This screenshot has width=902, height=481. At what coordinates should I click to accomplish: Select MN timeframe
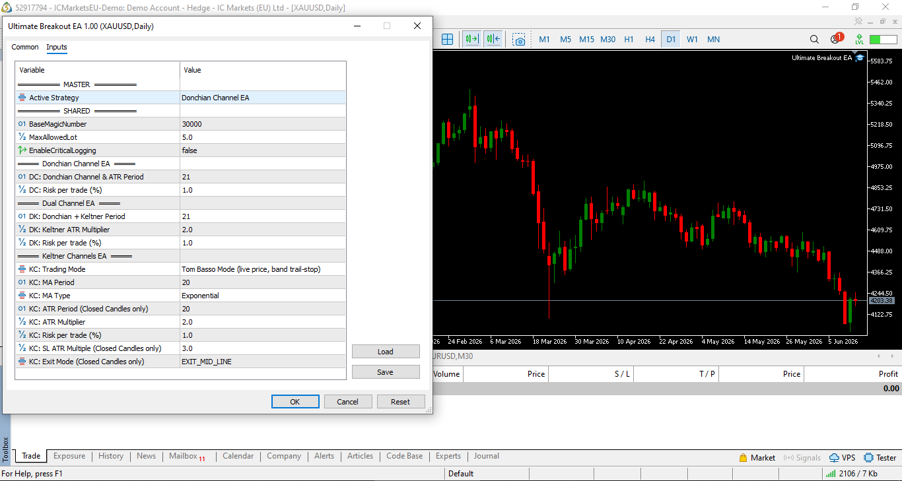[x=713, y=40]
